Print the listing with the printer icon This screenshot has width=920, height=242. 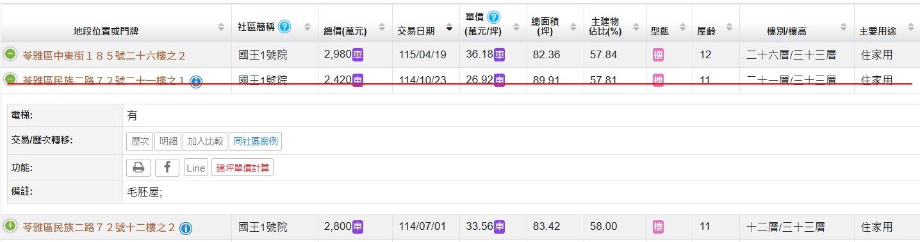pyautogui.click(x=138, y=168)
